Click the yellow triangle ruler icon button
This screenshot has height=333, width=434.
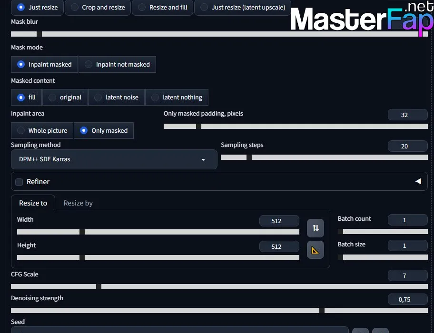coord(315,250)
